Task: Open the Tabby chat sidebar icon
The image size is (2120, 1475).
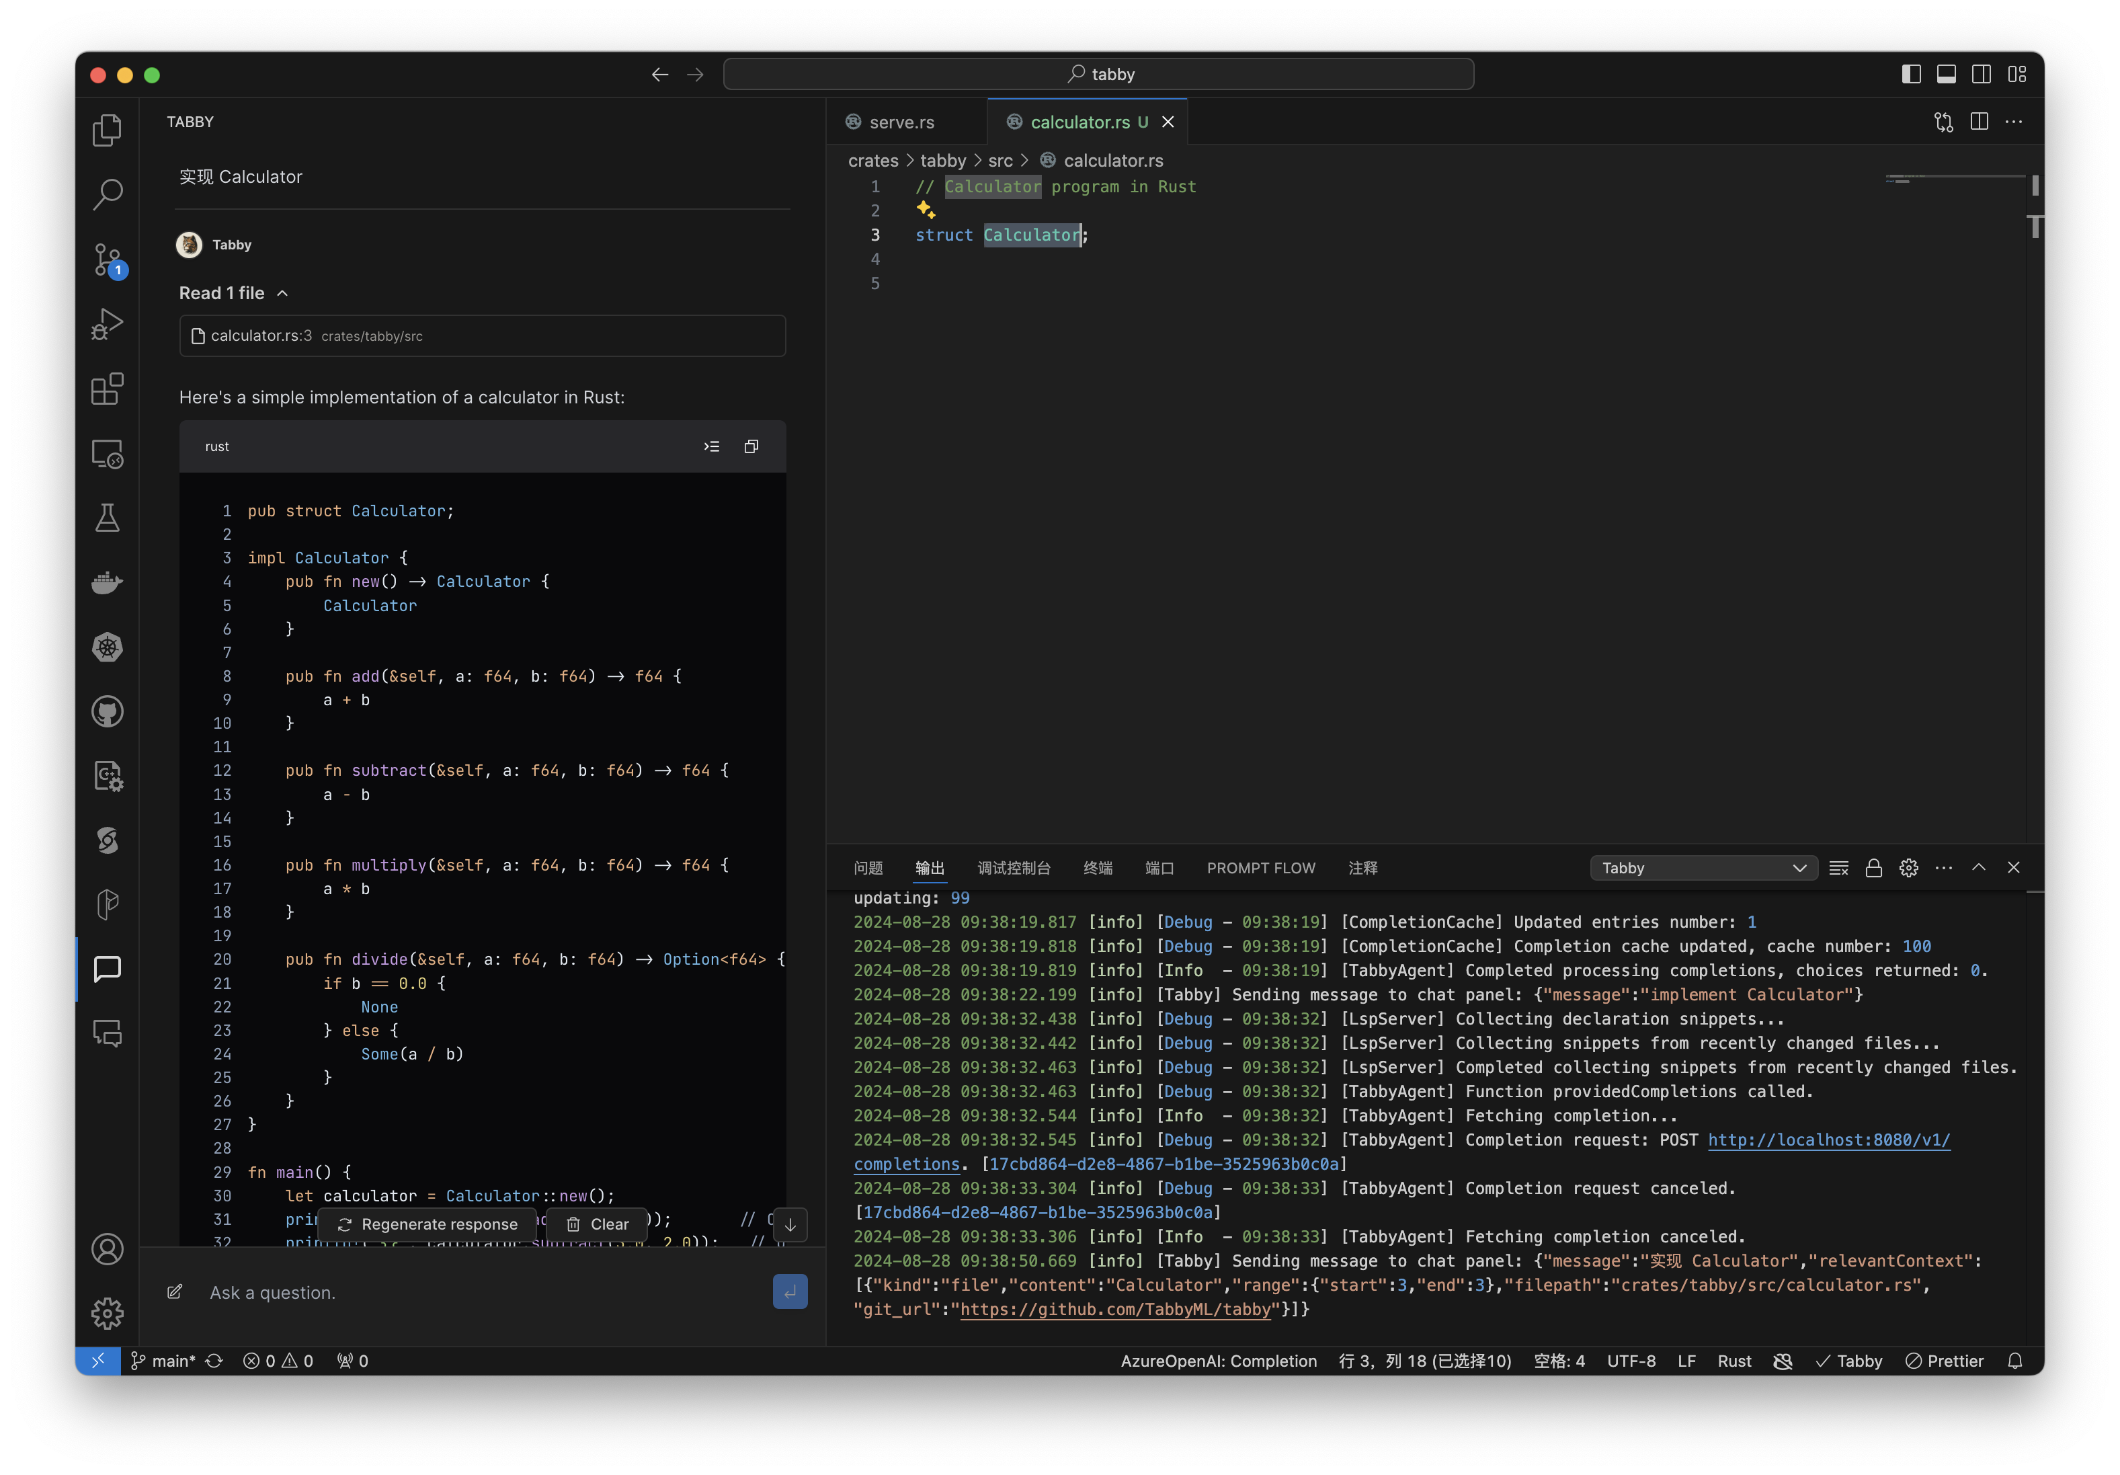Action: point(107,969)
